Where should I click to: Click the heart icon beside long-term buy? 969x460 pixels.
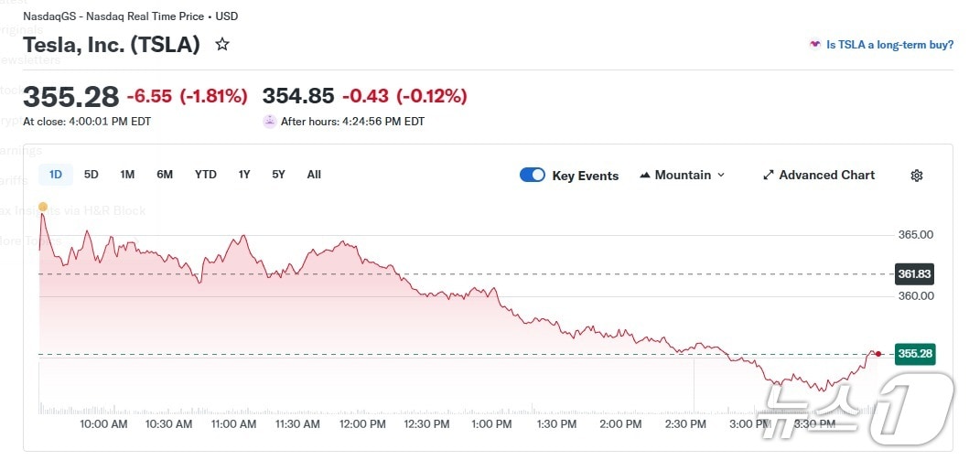tap(814, 44)
